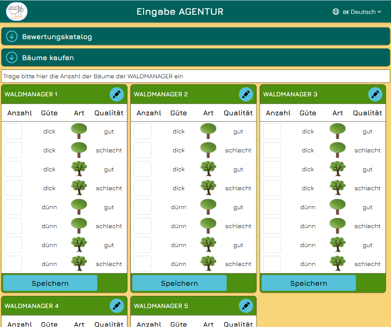The height and width of the screenshot is (327, 391).
Task: Click the round tree icon in WALDMANAGER 1 first row
Action: coord(79,131)
